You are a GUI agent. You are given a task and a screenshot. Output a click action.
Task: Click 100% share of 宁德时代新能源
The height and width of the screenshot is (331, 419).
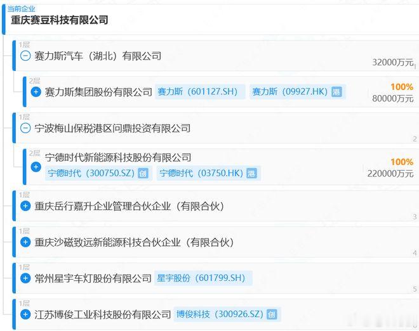402,162
